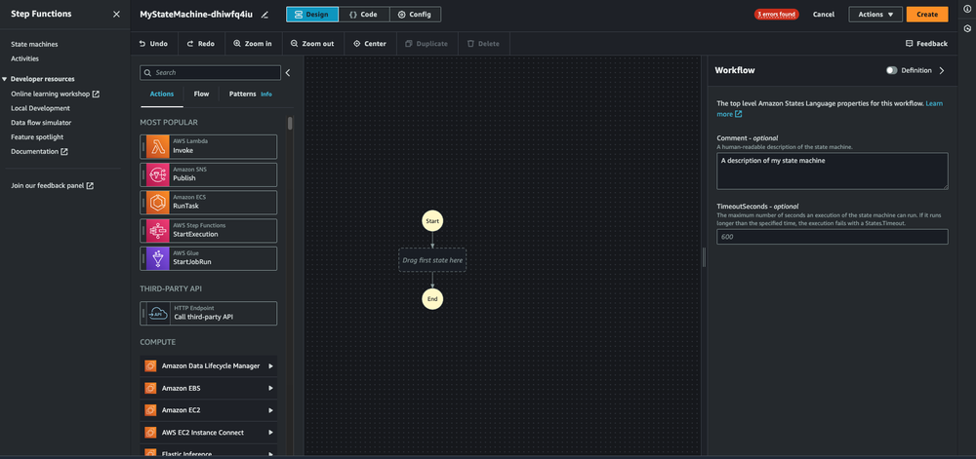
Task: Open the Documentation external link
Action: coord(39,151)
